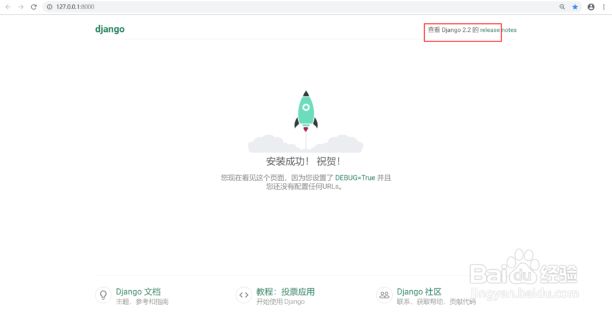Viewport: 612px width, 314px height.
Task: Click the 查看 Django 2.2 的 text
Action: [453, 30]
